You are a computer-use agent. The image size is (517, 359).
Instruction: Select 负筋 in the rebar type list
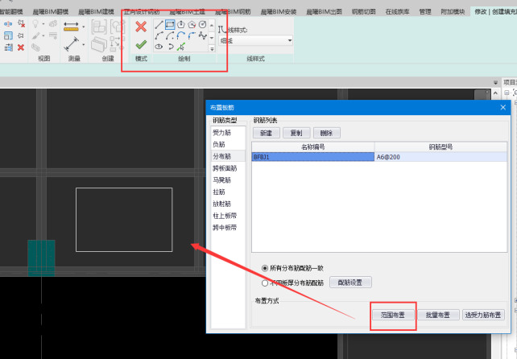[219, 143]
